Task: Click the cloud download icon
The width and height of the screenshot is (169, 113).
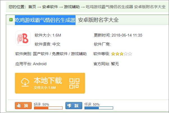Action: coord(25,82)
